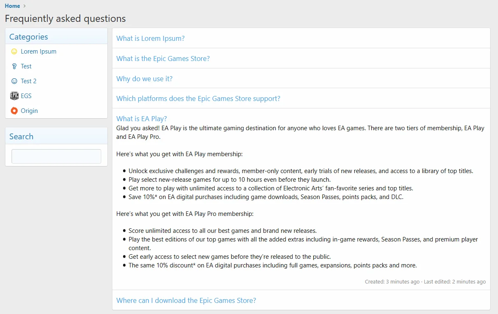Click the breadcrumb arrow after Home
The width and height of the screenshot is (498, 314).
coord(25,6)
